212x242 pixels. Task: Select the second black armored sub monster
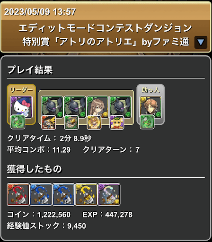pos(75,107)
